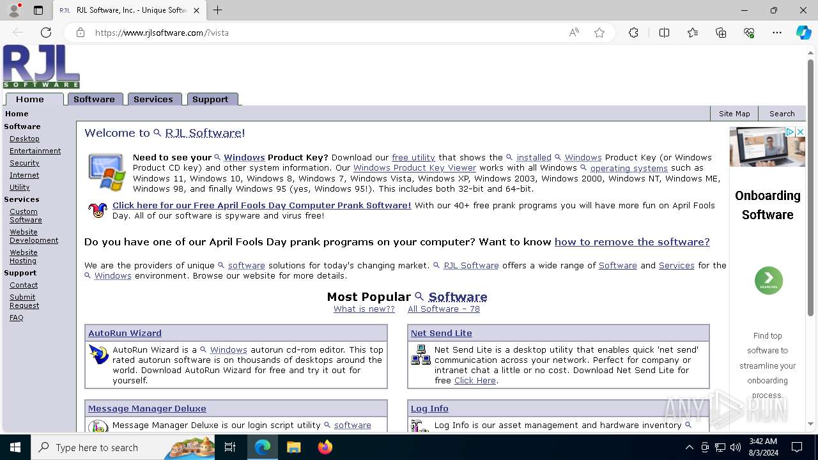Click the volume speaker tray icon
This screenshot has width=818, height=460.
pyautogui.click(x=735, y=447)
